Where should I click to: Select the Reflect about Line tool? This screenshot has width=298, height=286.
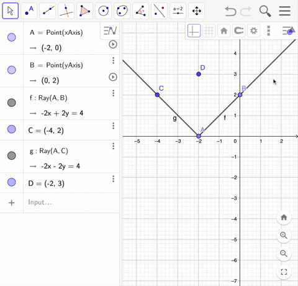coord(160,11)
